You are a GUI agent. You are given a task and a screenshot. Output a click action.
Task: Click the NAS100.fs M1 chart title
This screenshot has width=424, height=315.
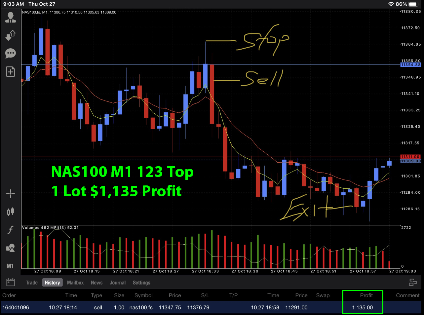pyautogui.click(x=69, y=12)
